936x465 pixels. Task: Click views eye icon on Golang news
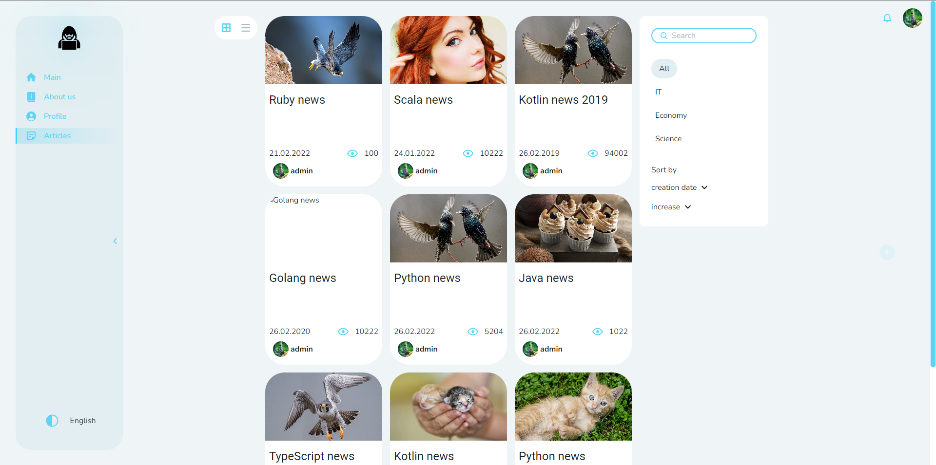click(343, 332)
